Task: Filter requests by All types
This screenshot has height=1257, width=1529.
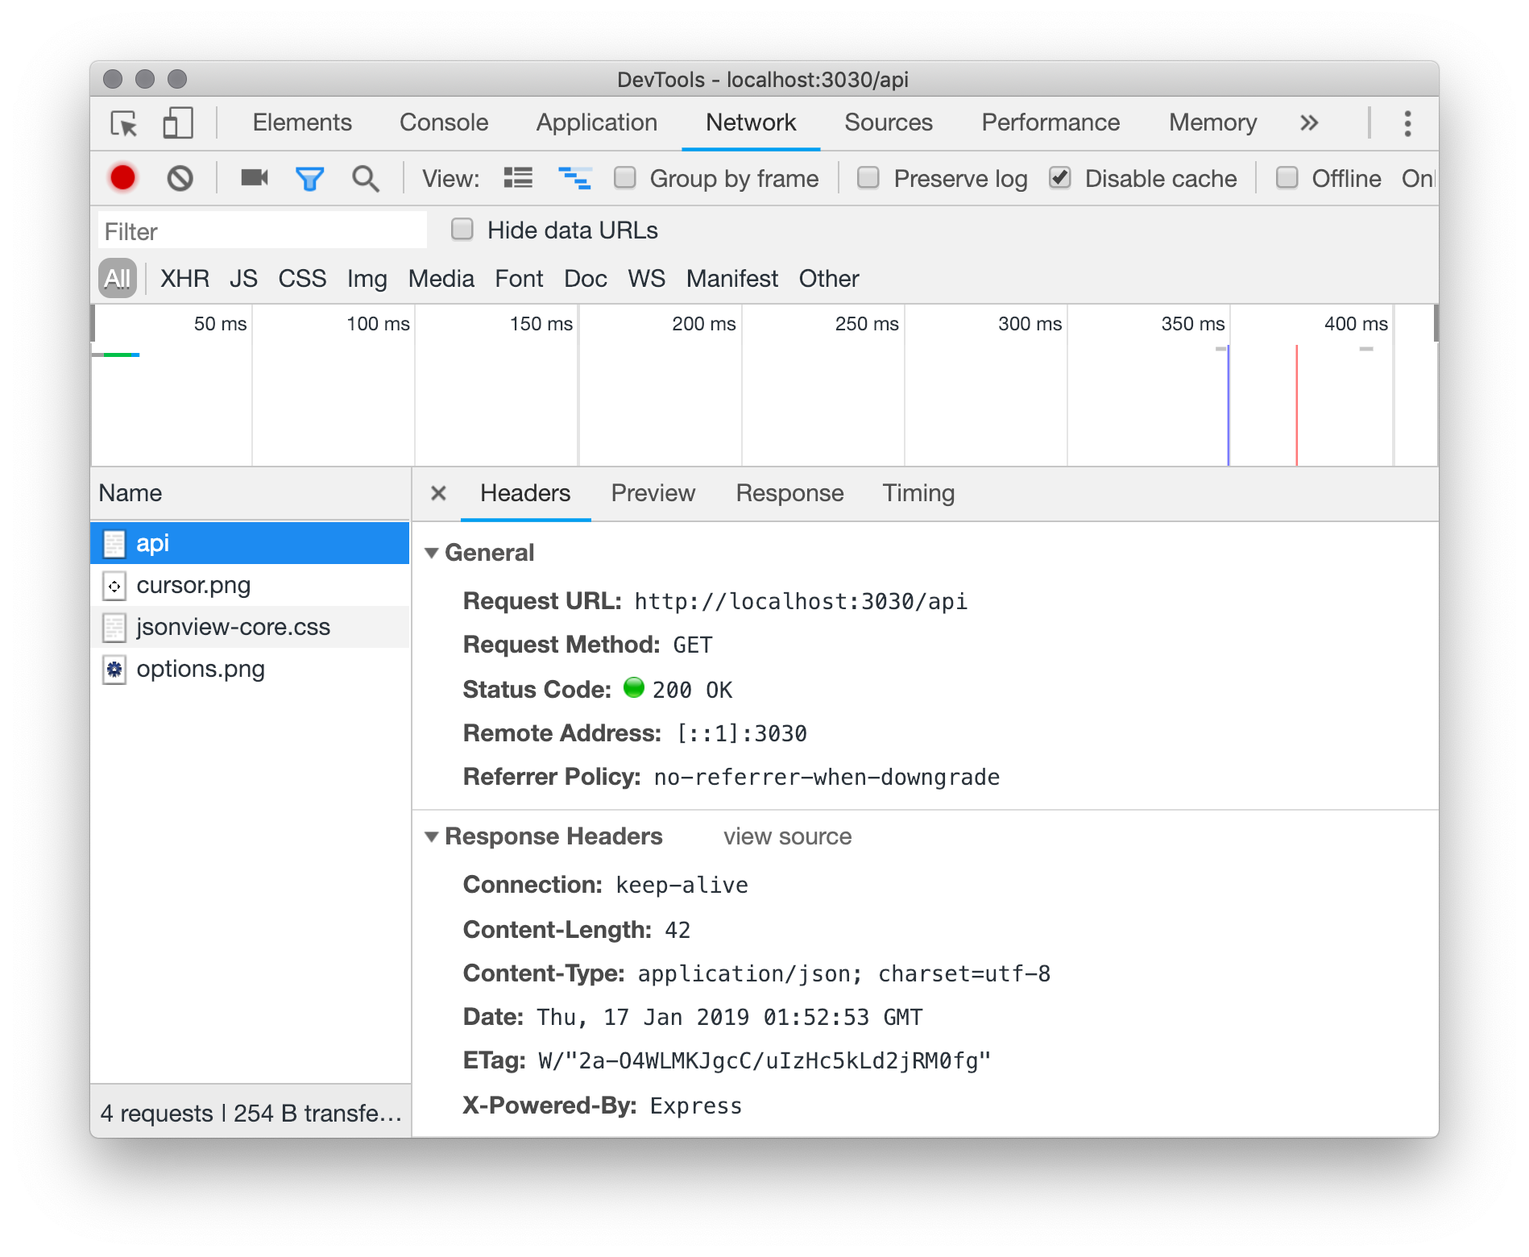Action: click(118, 279)
